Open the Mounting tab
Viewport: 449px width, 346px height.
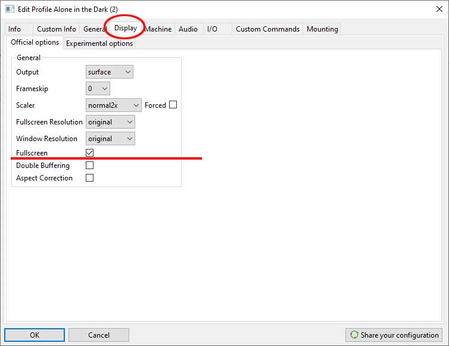(322, 29)
